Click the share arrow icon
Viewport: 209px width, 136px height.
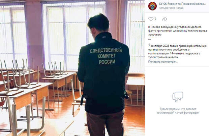point(165,19)
